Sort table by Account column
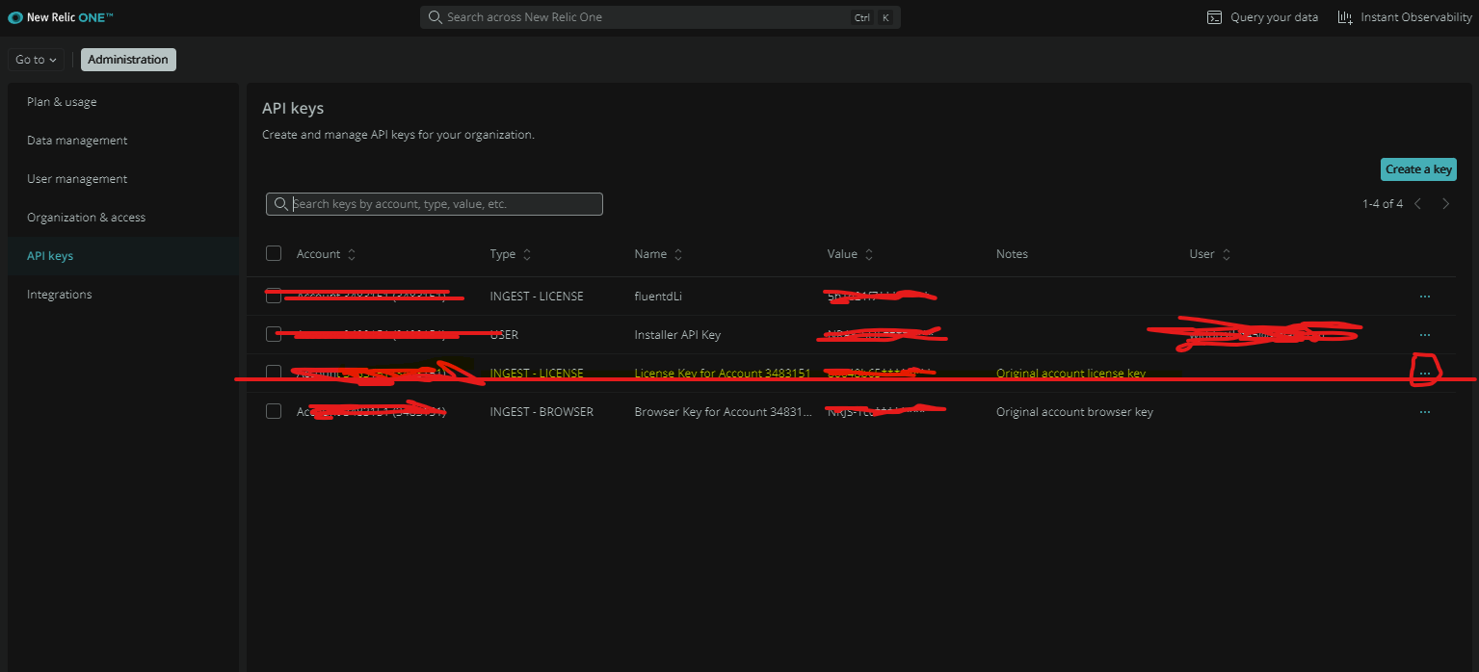Viewport: 1479px width, 672px height. (326, 254)
